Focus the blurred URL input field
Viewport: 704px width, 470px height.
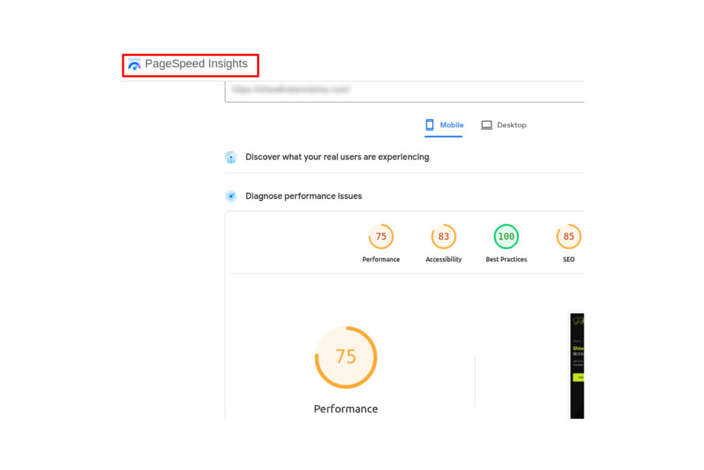(404, 92)
